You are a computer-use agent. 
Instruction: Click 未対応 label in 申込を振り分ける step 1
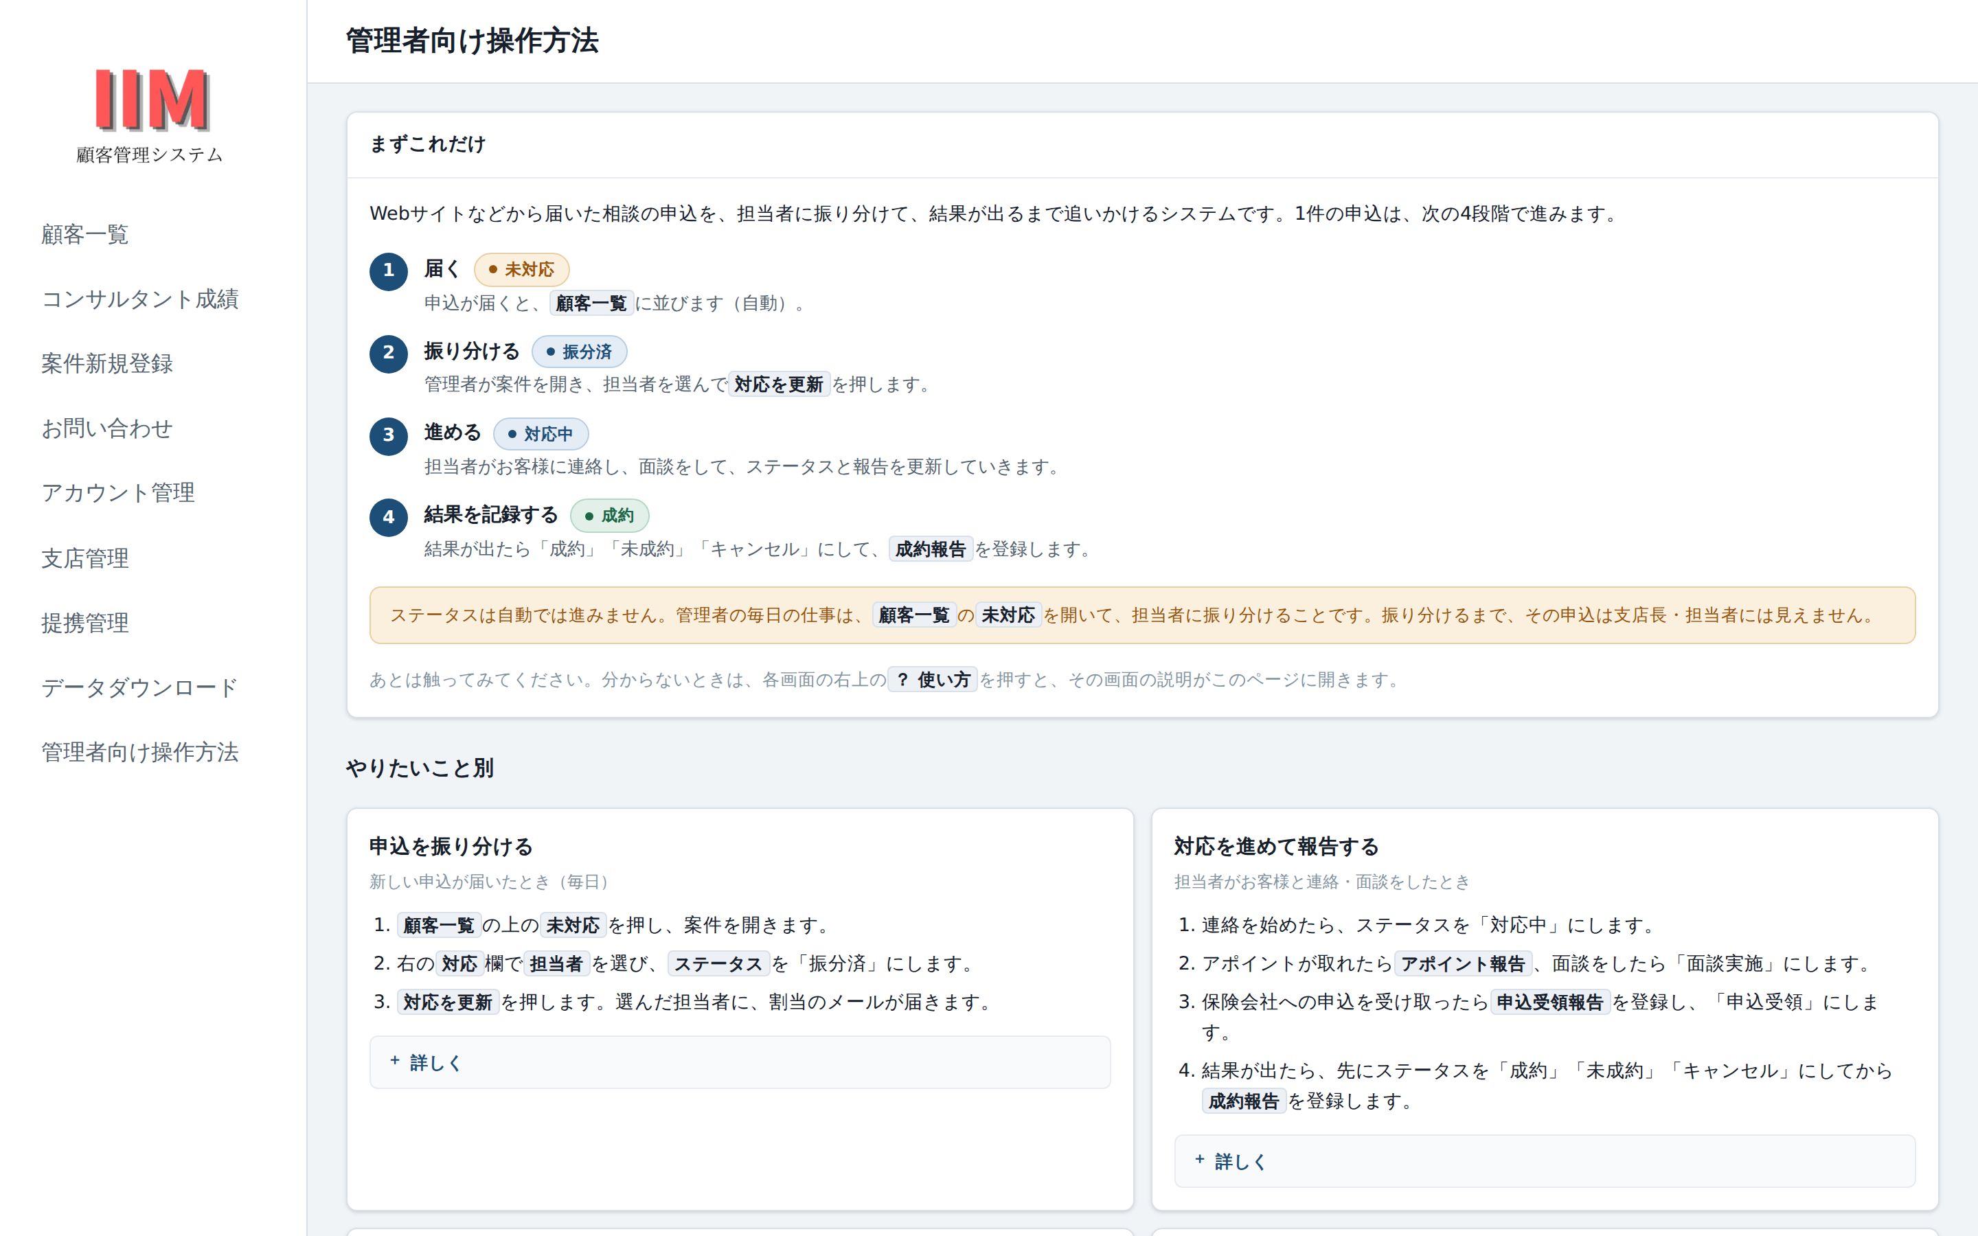tap(573, 926)
